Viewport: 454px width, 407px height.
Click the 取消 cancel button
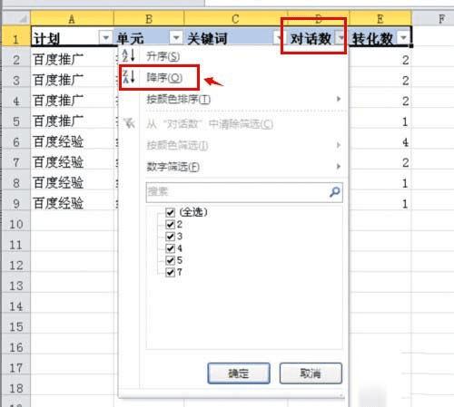(311, 373)
